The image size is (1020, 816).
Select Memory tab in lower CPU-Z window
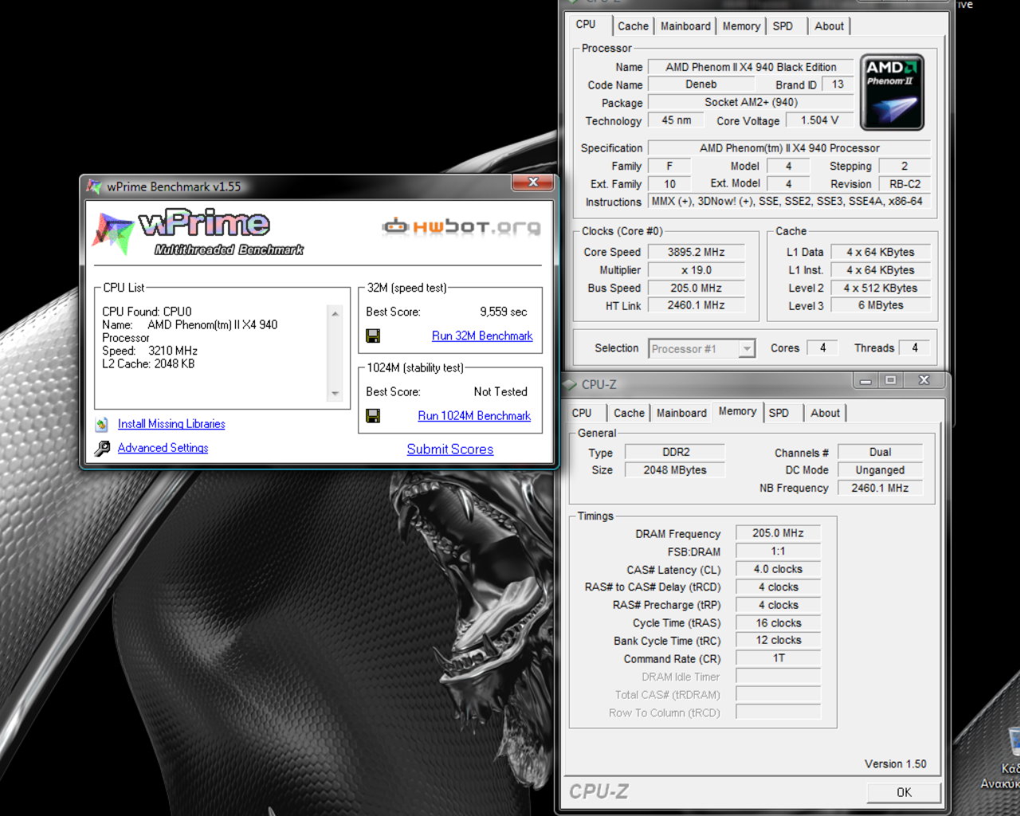pos(737,411)
